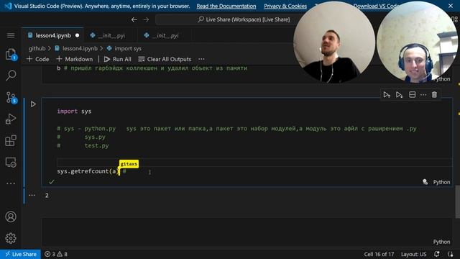Select import sys breadcrumb segment

(x=124, y=48)
